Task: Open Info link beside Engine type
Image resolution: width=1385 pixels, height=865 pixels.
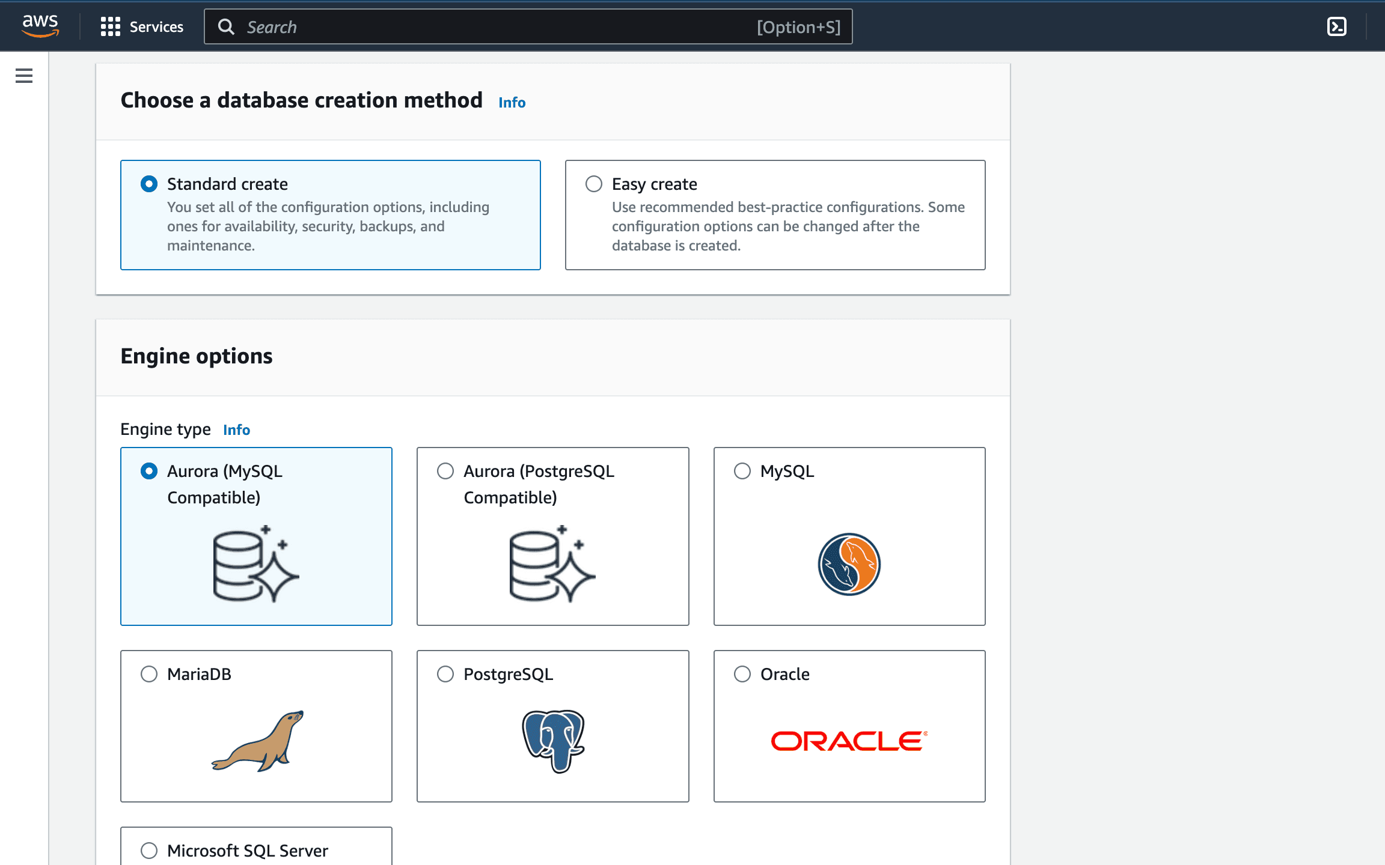Action: coord(236,430)
